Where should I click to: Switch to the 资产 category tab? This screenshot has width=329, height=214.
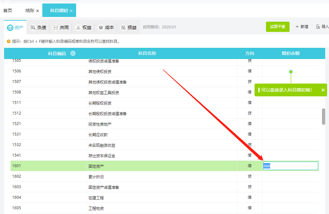click(15, 28)
